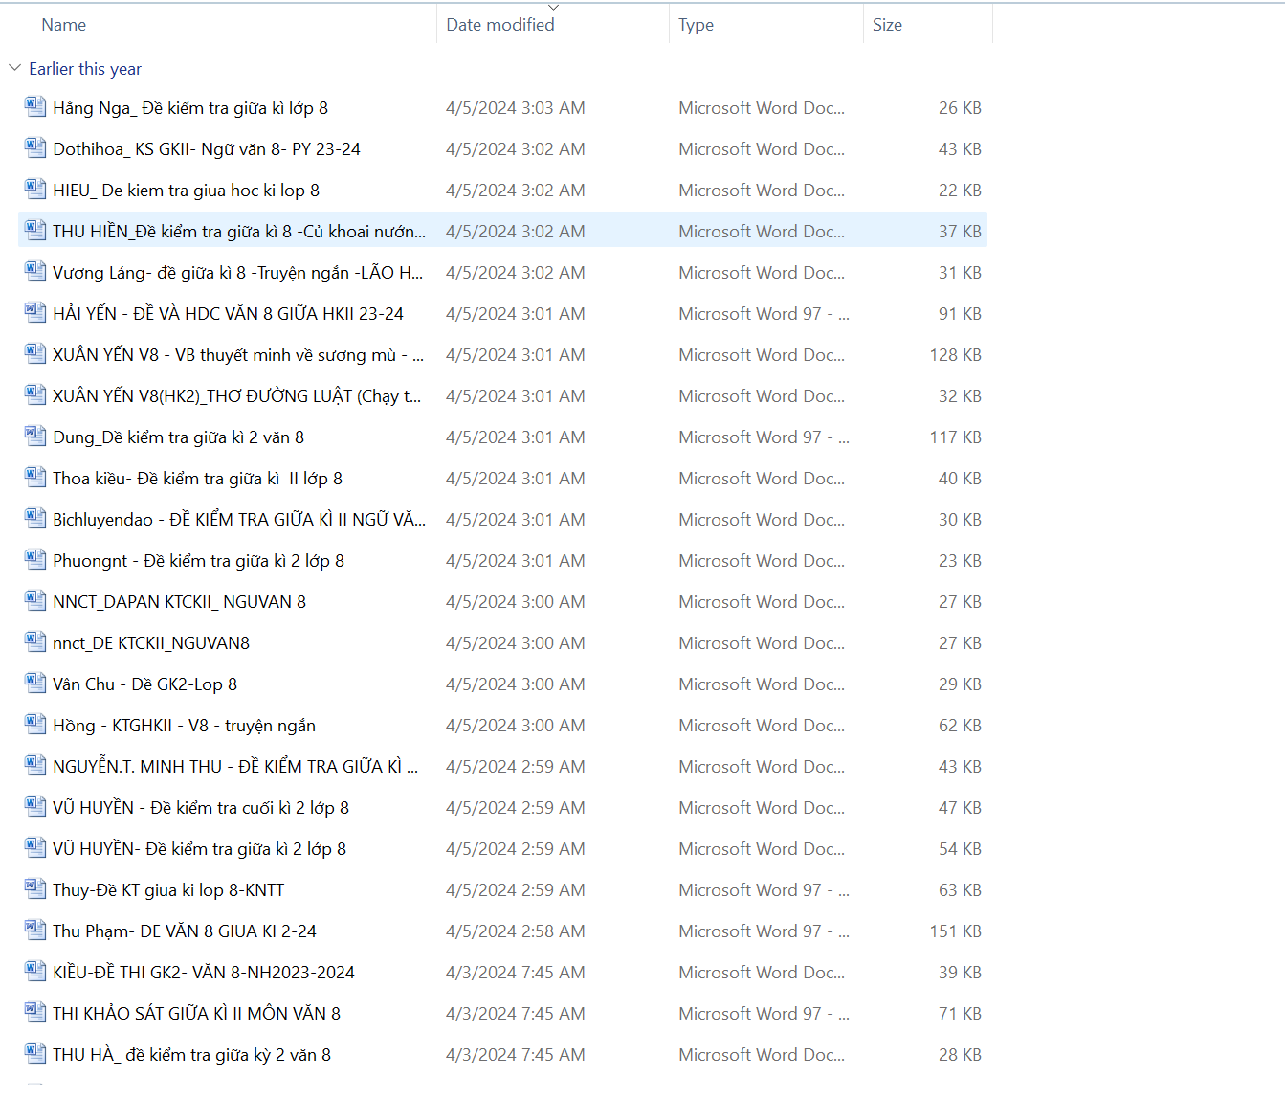The image size is (1285, 1099).
Task: Click file name NNCT_DAPAN KTCKII_ NGUVAN 8
Action: coord(180,602)
